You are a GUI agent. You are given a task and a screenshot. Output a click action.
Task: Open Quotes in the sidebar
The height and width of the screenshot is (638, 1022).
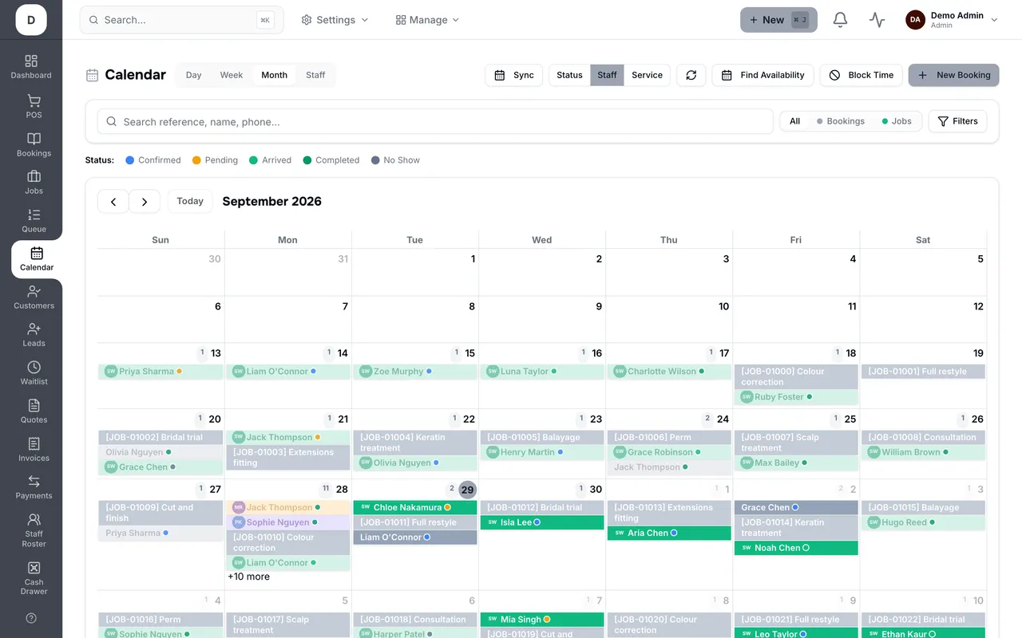click(34, 411)
